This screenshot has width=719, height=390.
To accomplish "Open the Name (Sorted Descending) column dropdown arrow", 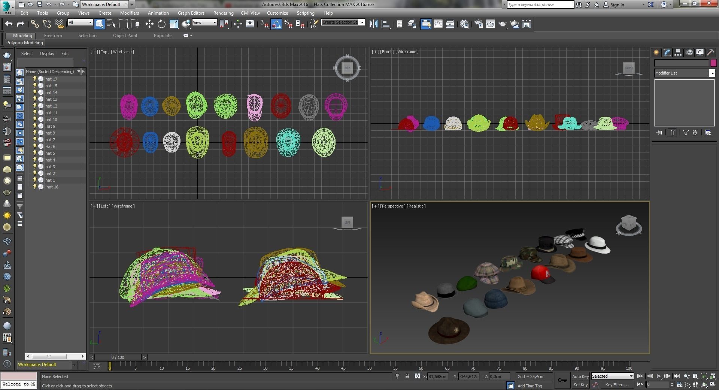I will pyautogui.click(x=79, y=71).
